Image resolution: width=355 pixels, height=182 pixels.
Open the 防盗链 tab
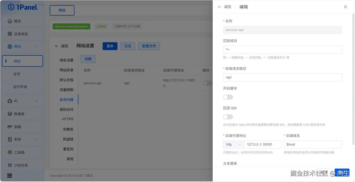68,139
